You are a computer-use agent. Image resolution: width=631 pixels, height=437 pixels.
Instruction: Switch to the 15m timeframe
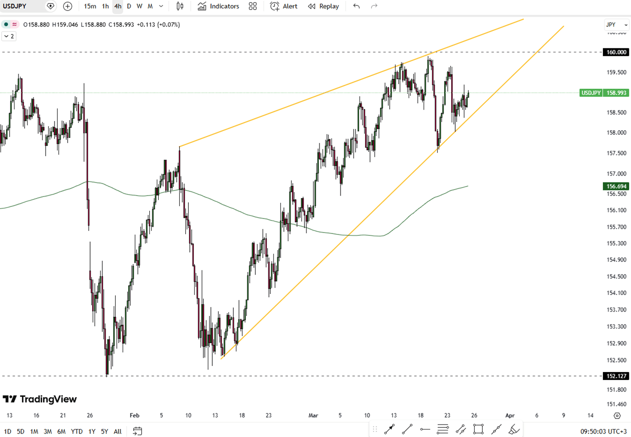pos(90,6)
